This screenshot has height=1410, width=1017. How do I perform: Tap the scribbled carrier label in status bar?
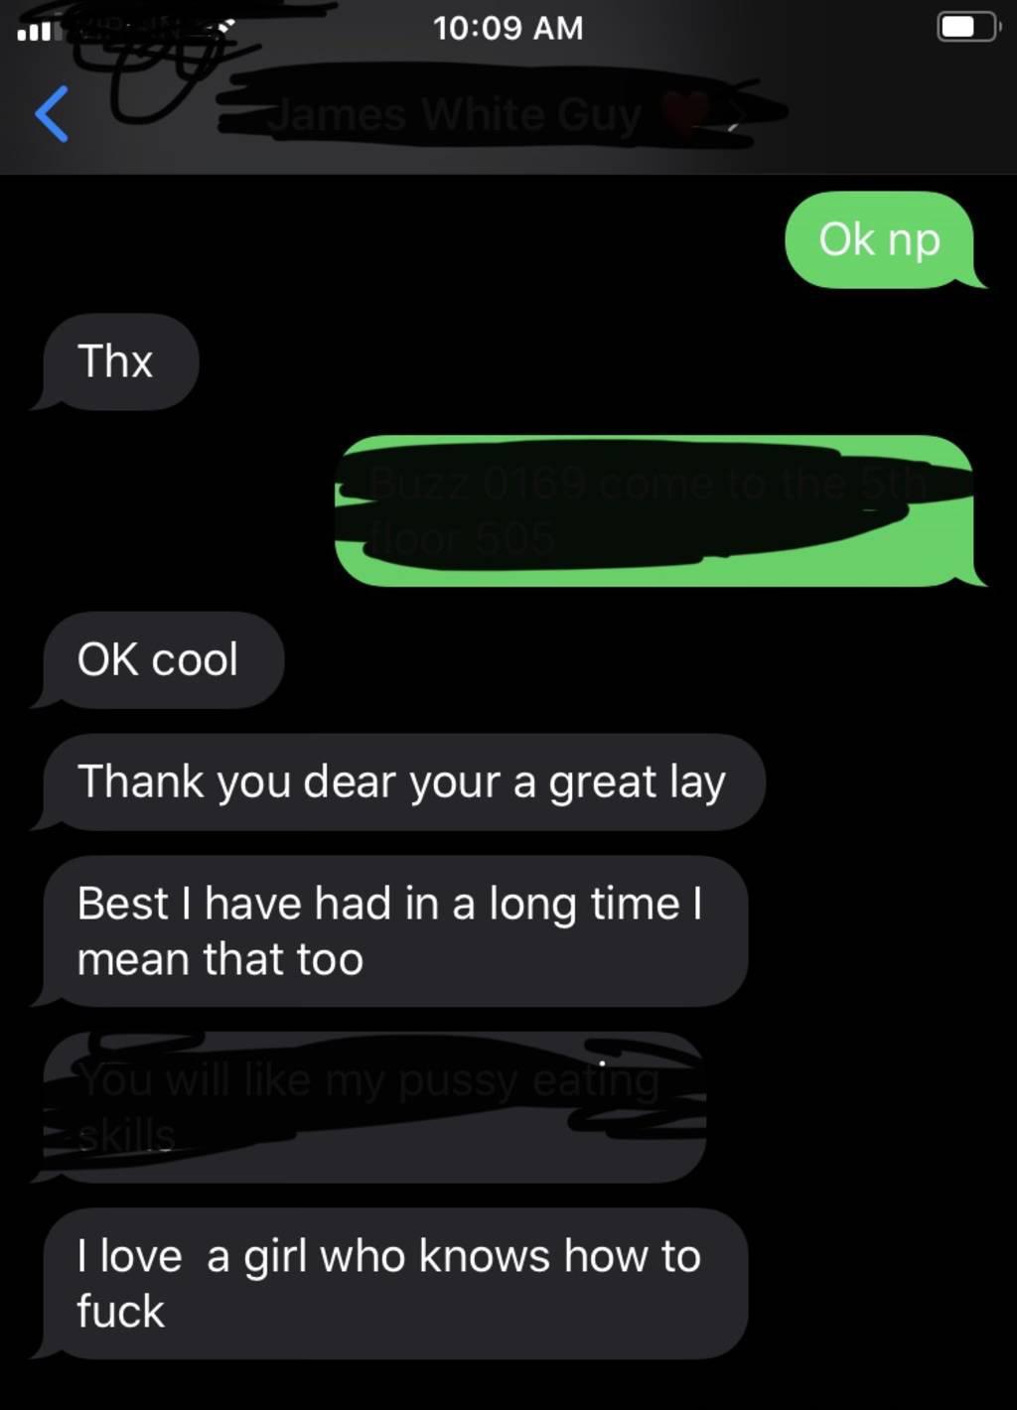[149, 30]
